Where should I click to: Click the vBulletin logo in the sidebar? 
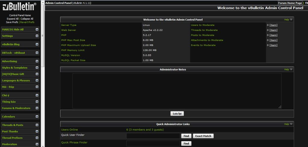point(20,7)
